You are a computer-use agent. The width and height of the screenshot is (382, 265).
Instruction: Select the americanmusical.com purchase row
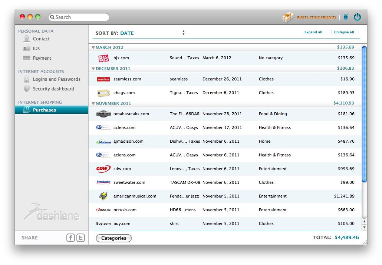click(x=225, y=196)
